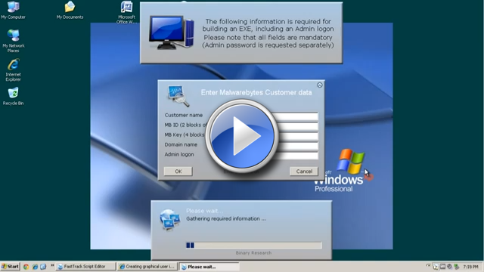Cancel the Malwarebytes customer data dialog
Screen dimensions: 484x272
[304, 172]
